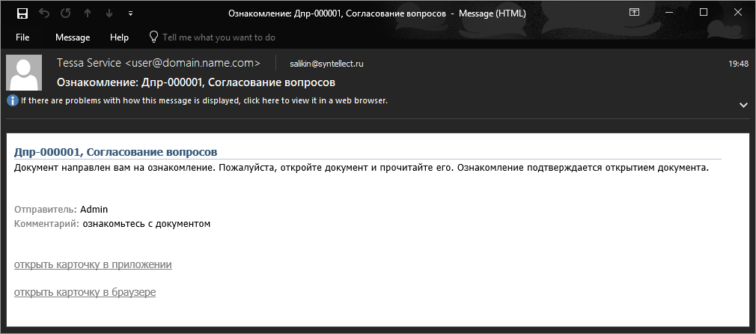Image resolution: width=756 pixels, height=334 pixels.
Task: Click the blue information icon
Action: [x=13, y=101]
